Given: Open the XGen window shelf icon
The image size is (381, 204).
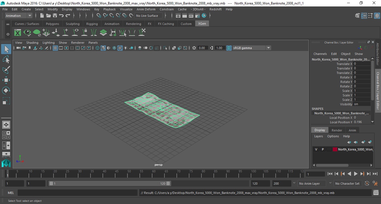Looking at the screenshot, I should [x=18, y=33].
